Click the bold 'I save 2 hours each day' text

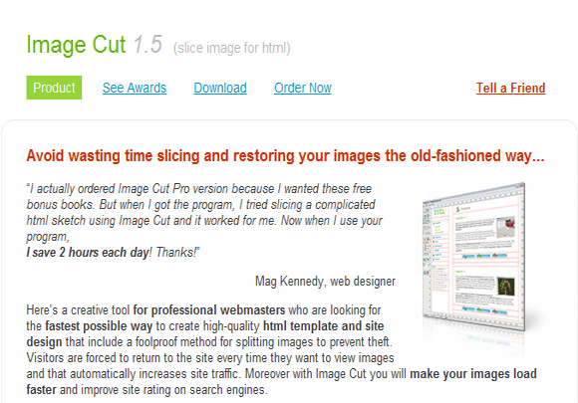[88, 253]
